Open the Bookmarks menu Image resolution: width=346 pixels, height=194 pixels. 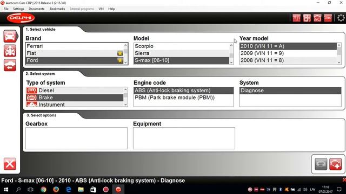(57, 9)
